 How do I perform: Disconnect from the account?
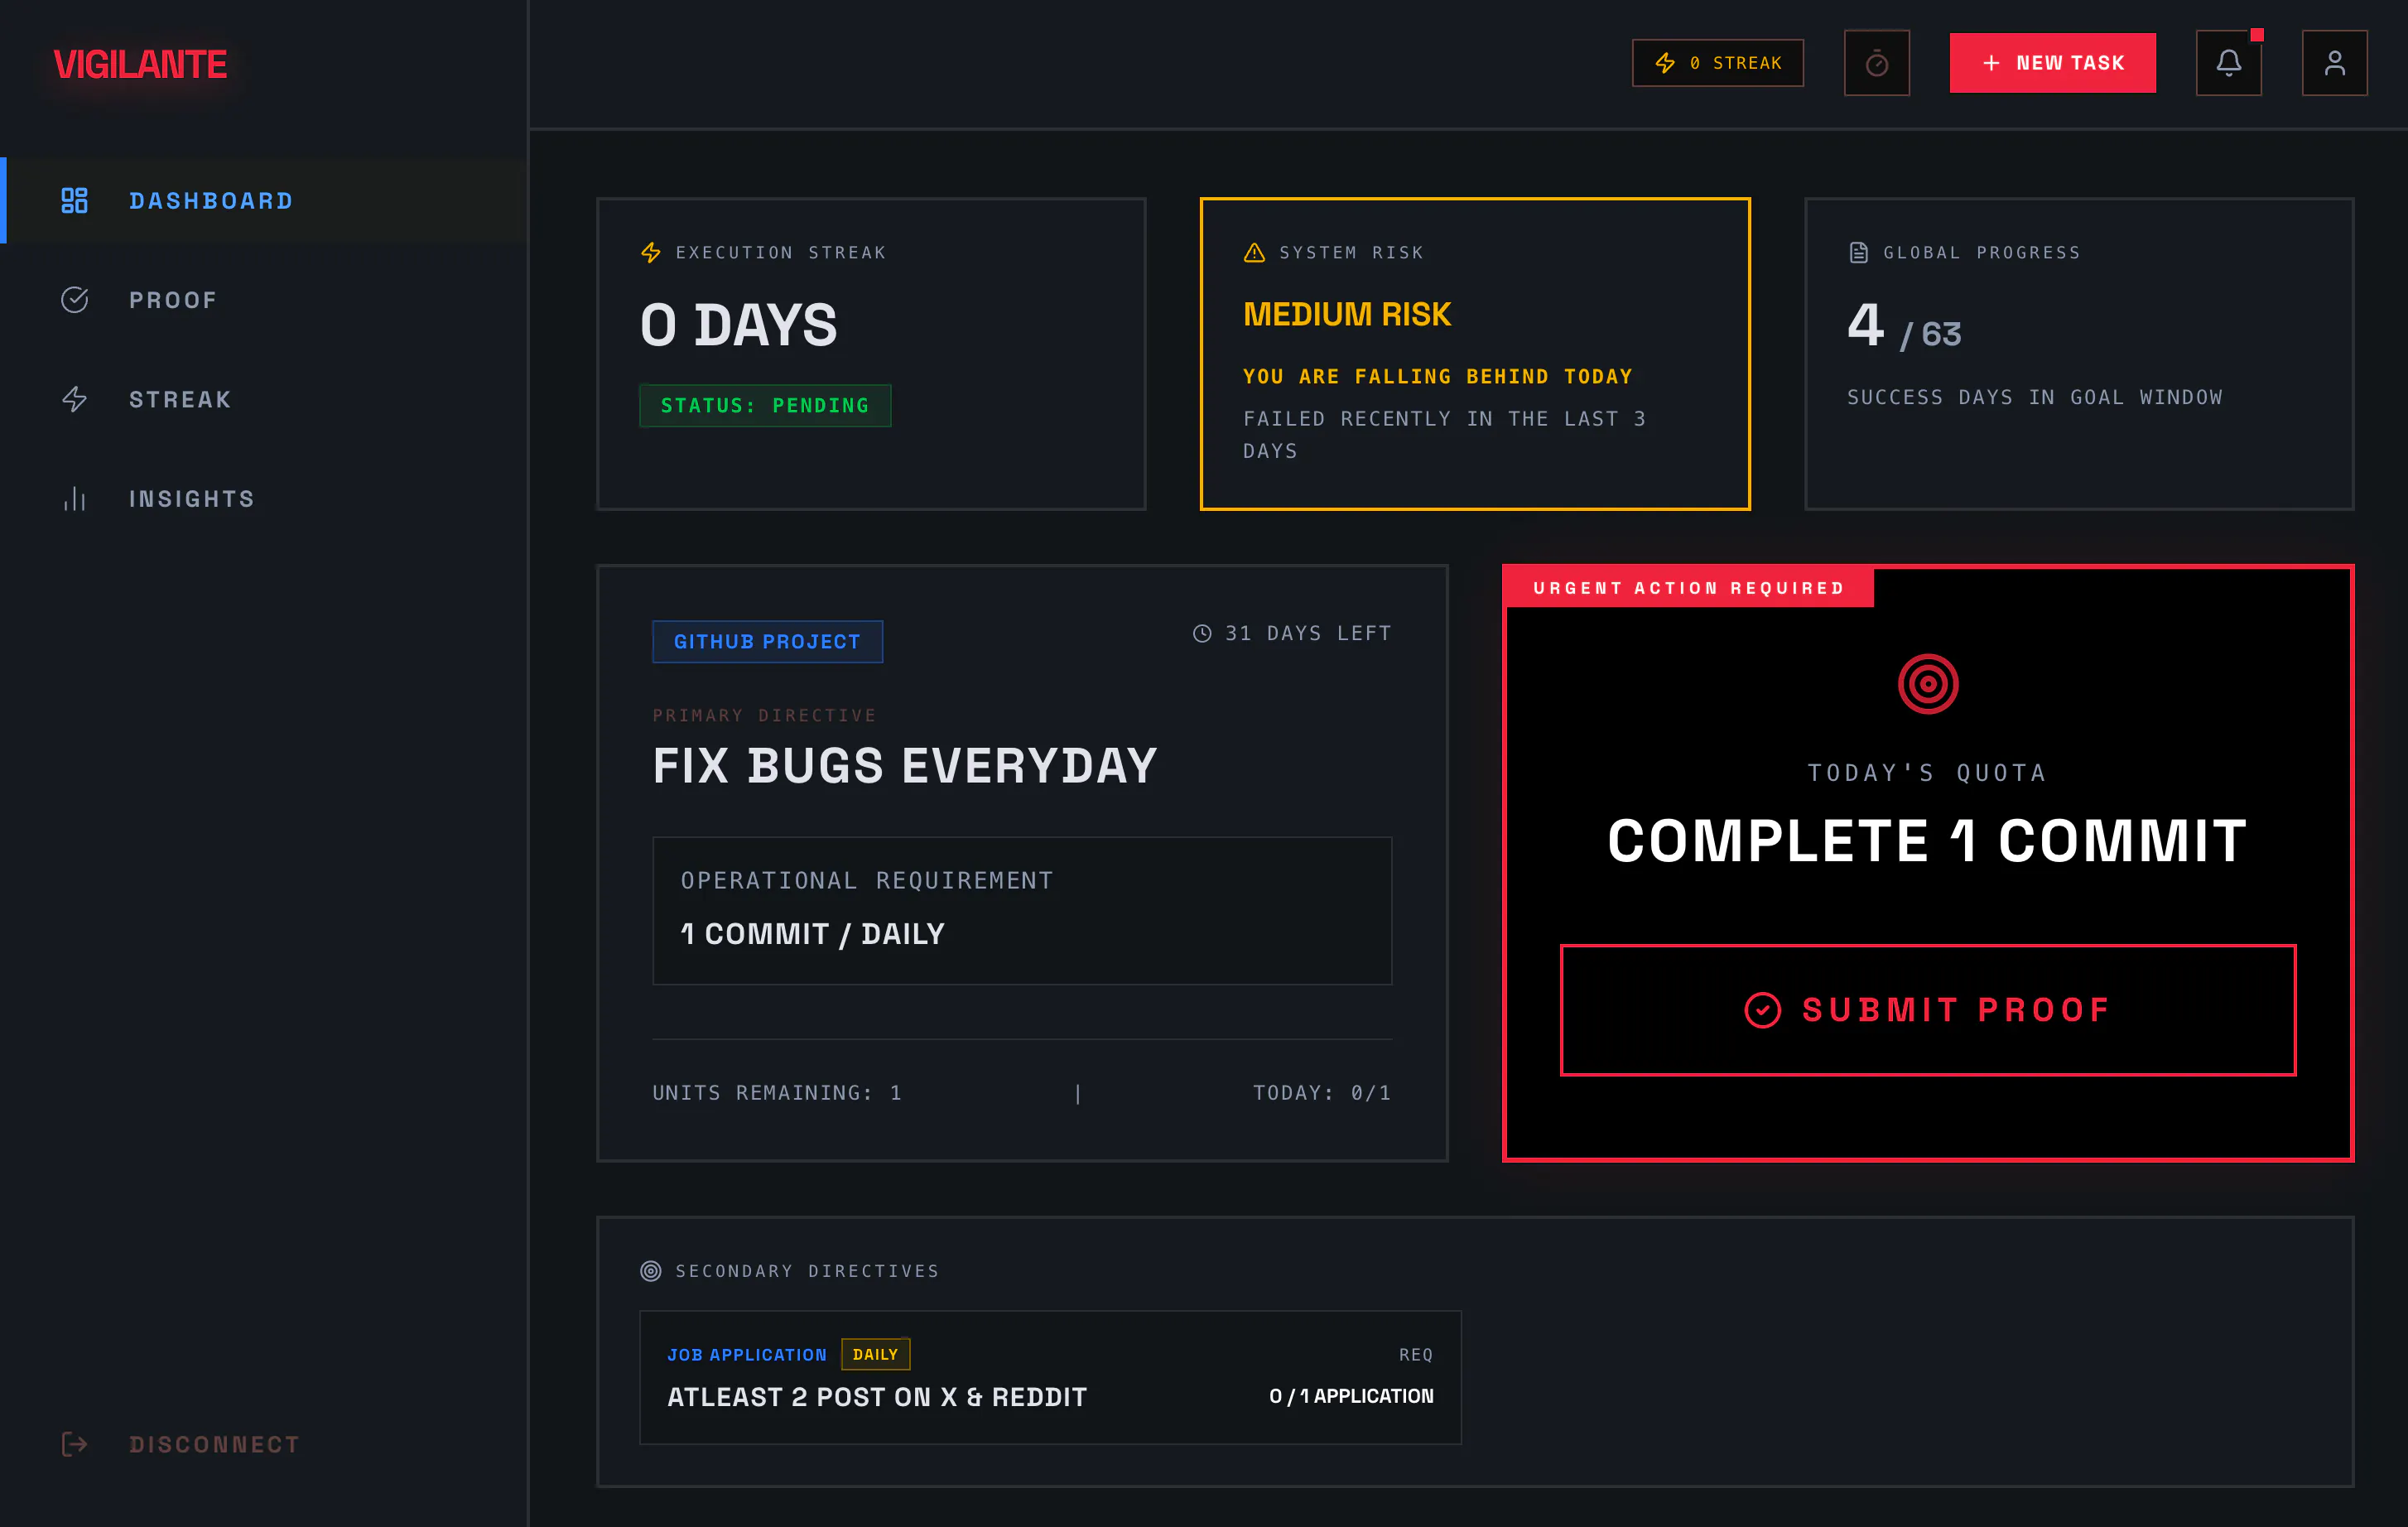point(180,1444)
